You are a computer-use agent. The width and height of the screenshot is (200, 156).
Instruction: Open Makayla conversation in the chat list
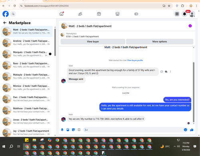(x=27, y=76)
